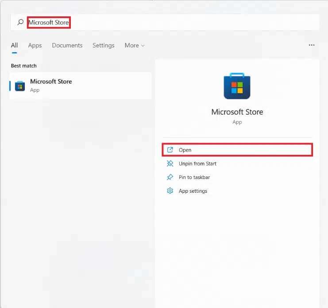Switch to the Apps tab
The width and height of the screenshot is (328, 308).
coord(35,46)
